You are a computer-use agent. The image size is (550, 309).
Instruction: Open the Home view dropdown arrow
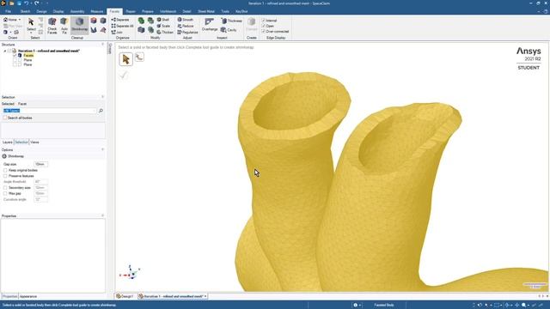(20, 20)
